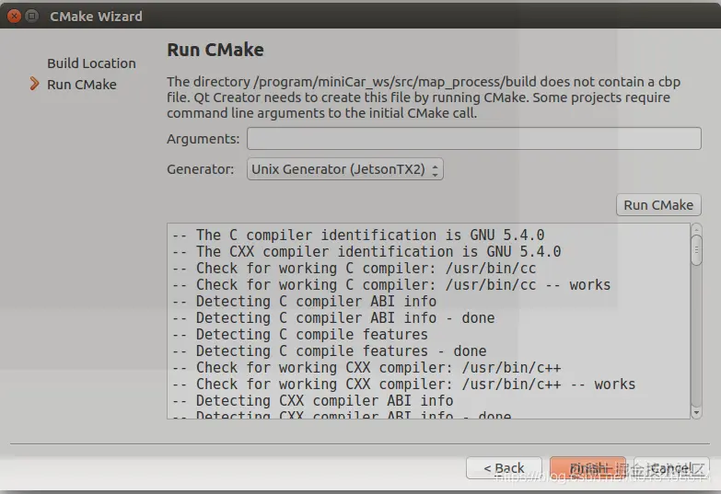Click the output scrollbar up arrow
Viewport: 721px width, 494px height.
pos(696,229)
